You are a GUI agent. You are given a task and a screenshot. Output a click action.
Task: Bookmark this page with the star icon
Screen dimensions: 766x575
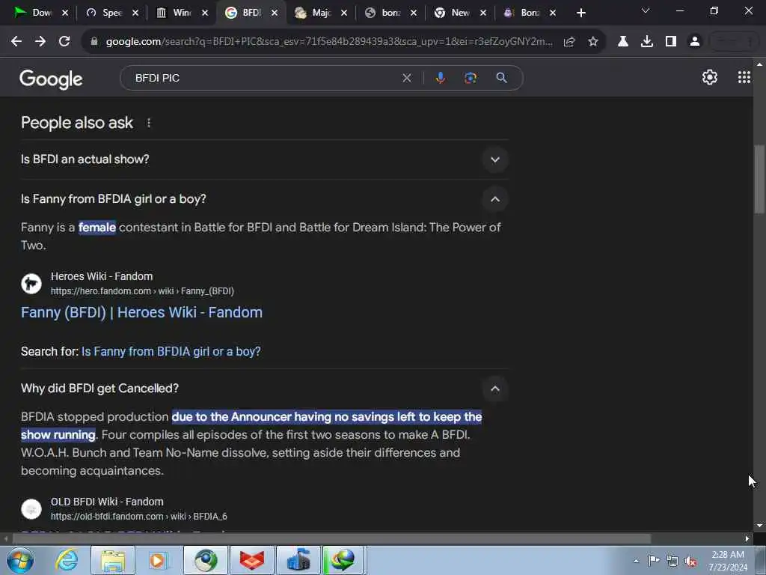[593, 42]
